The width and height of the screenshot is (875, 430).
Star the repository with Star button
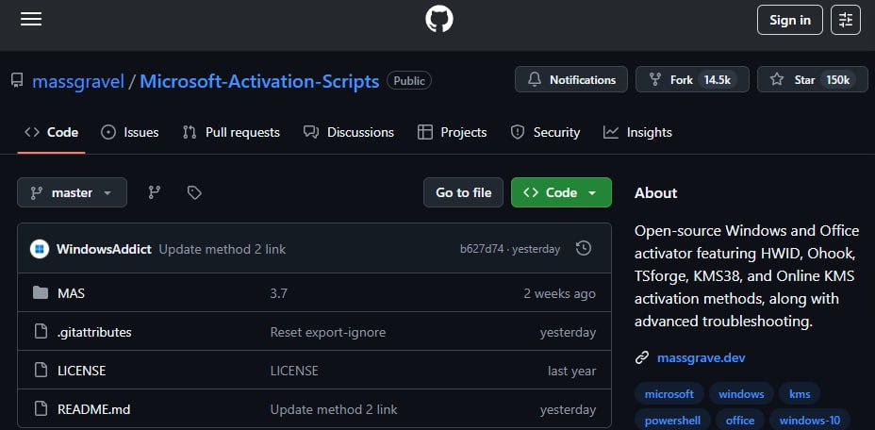coord(813,80)
